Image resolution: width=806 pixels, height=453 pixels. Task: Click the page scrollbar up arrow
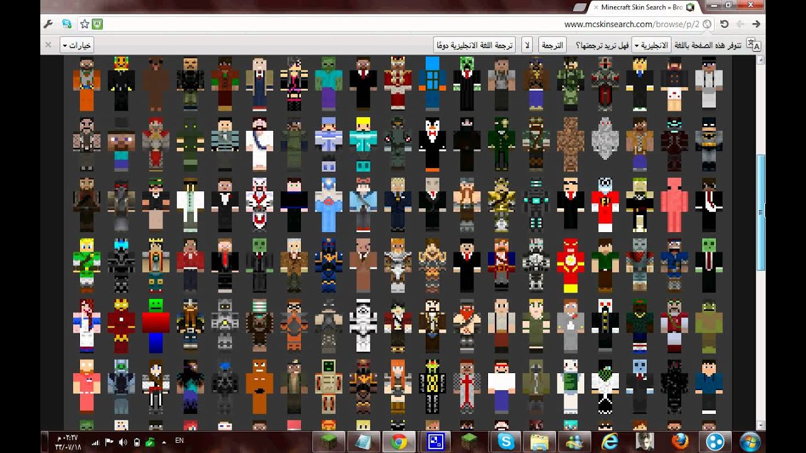coord(761,60)
